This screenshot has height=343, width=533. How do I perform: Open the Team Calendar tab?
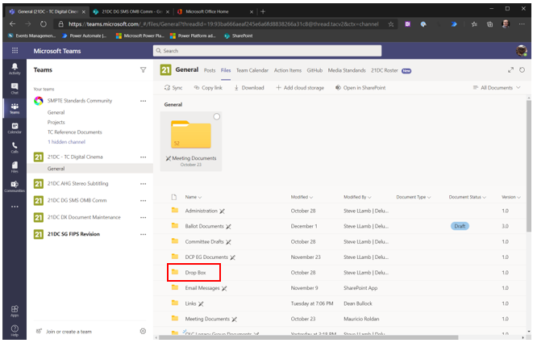point(252,70)
